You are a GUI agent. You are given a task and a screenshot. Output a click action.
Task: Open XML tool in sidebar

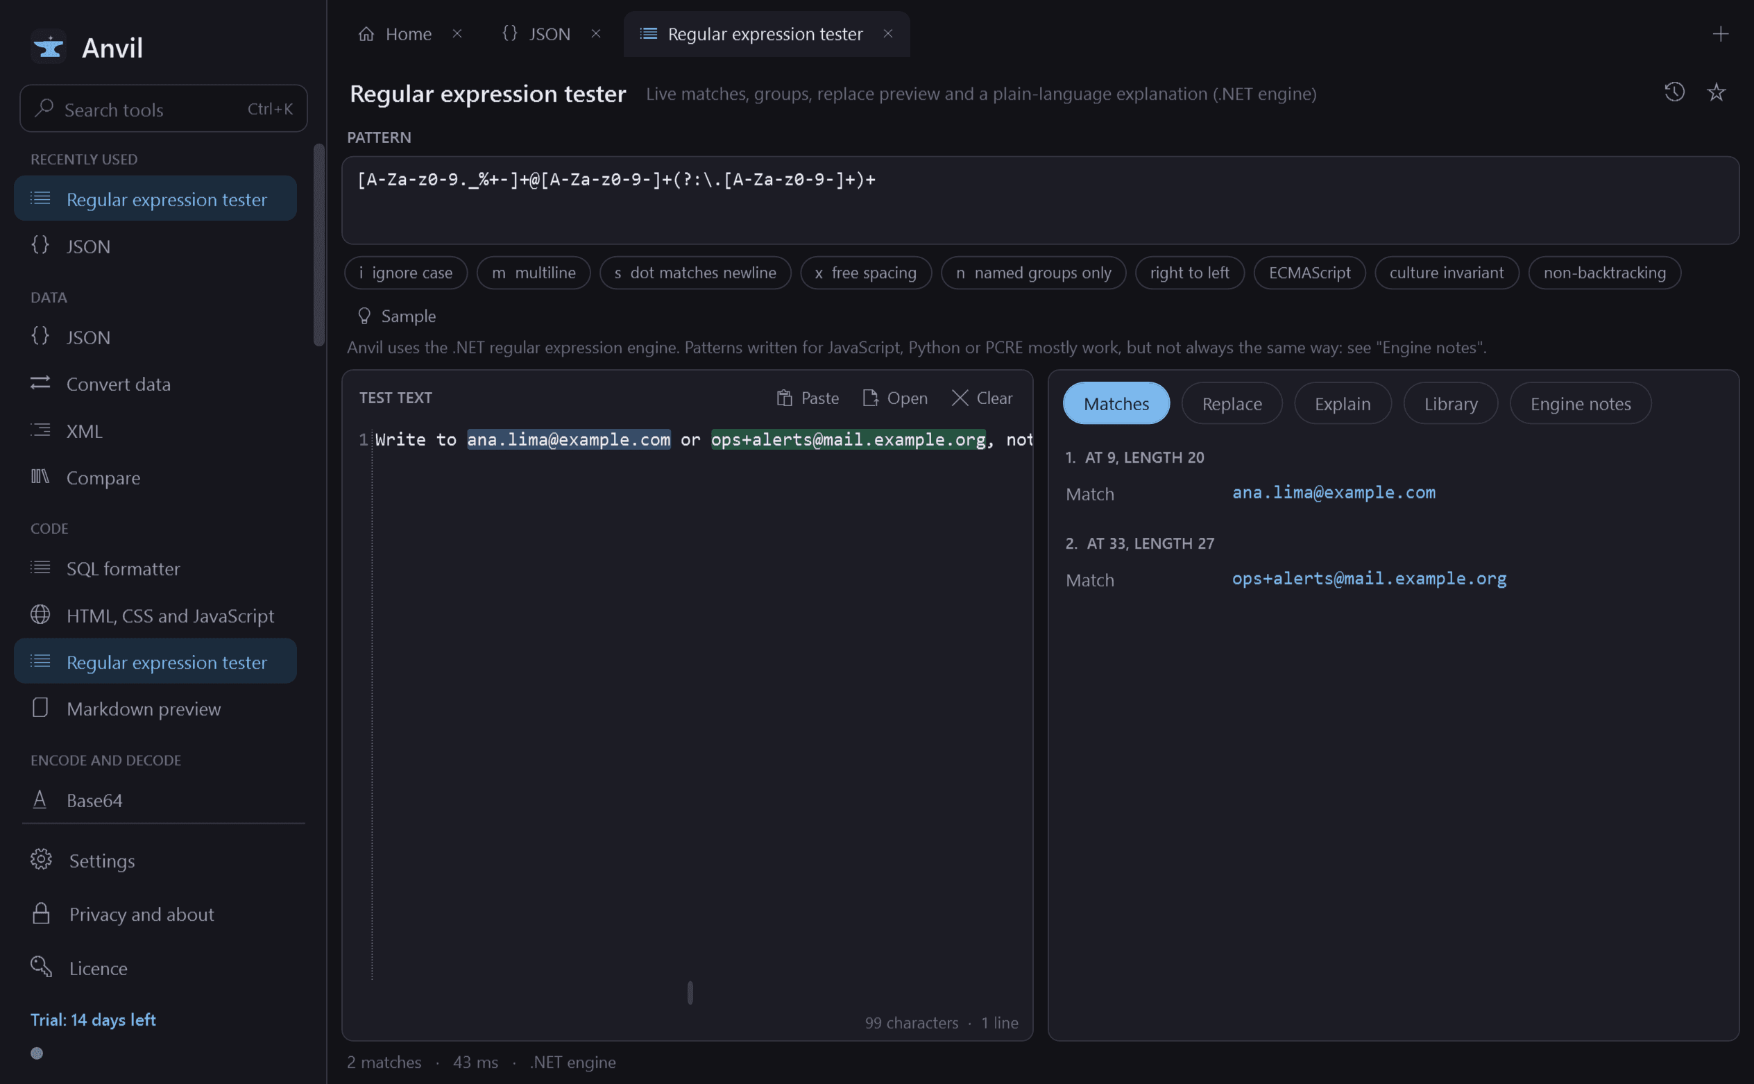(x=155, y=431)
